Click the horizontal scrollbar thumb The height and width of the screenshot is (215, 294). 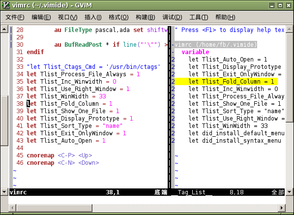point(54,208)
